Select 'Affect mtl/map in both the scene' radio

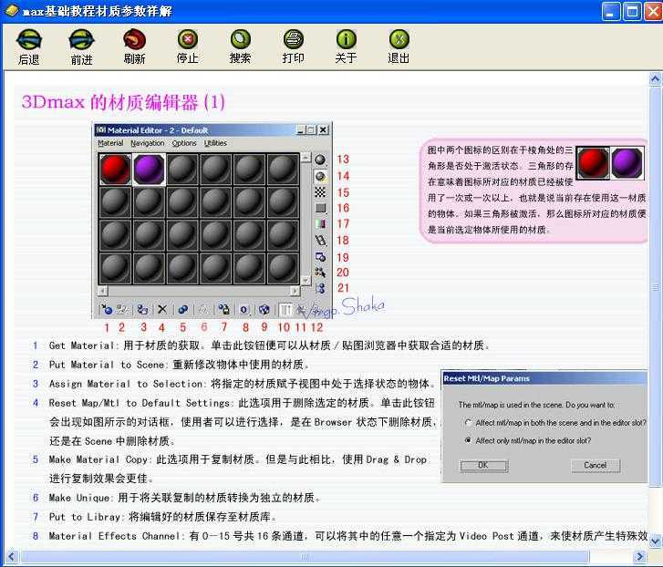pyautogui.click(x=468, y=422)
